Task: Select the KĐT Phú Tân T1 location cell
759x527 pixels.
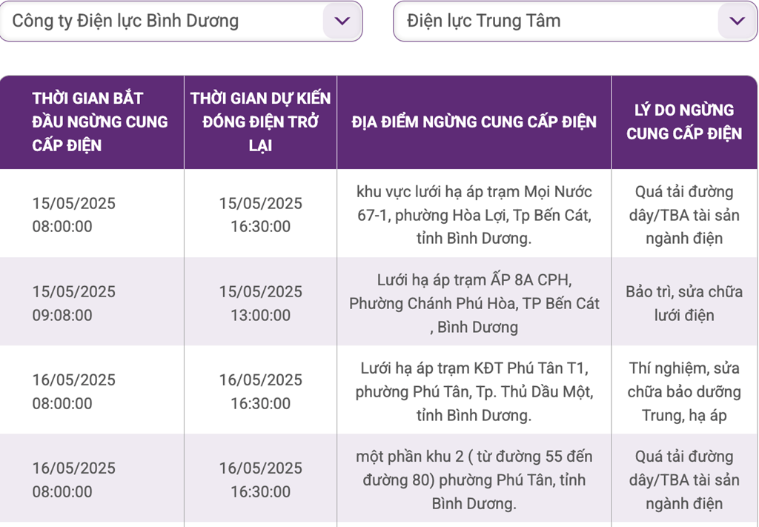Action: [474, 391]
